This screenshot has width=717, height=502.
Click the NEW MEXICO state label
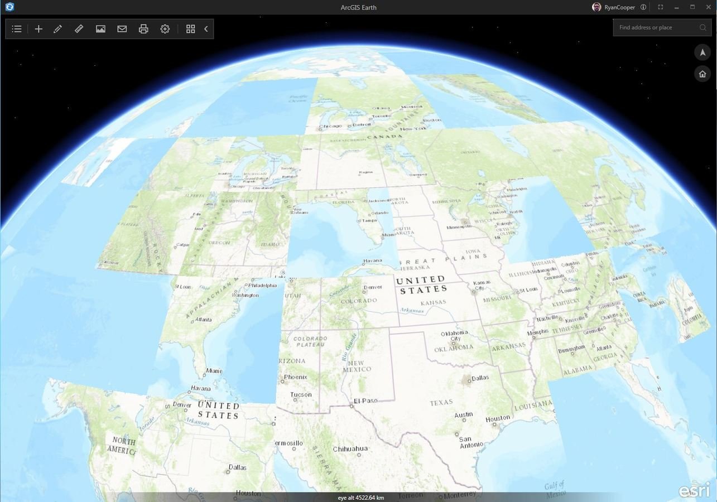(357, 366)
